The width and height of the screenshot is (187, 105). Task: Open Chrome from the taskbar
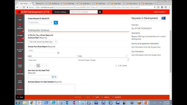pos(32,103)
